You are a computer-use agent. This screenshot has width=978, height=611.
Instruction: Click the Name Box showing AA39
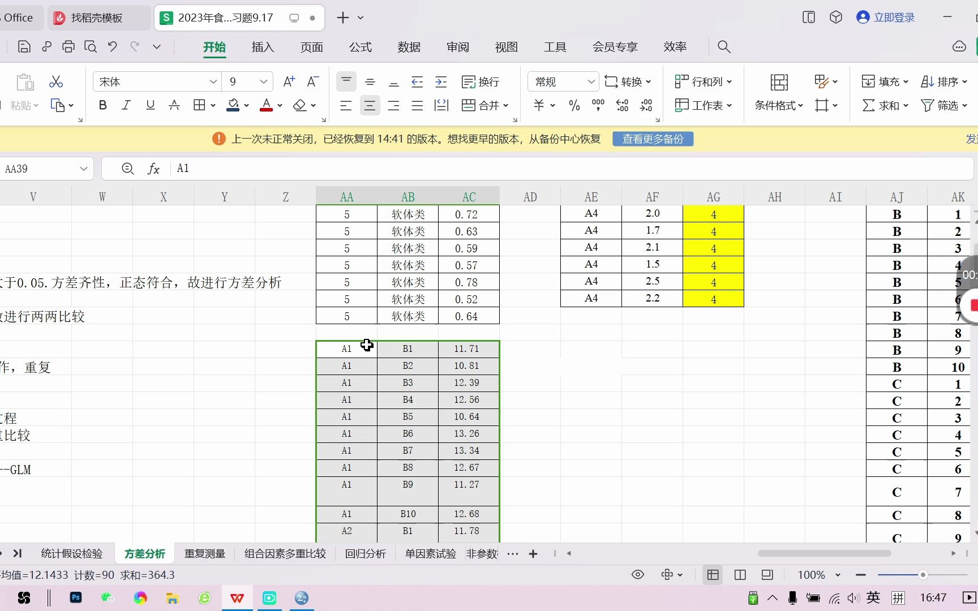pos(40,168)
